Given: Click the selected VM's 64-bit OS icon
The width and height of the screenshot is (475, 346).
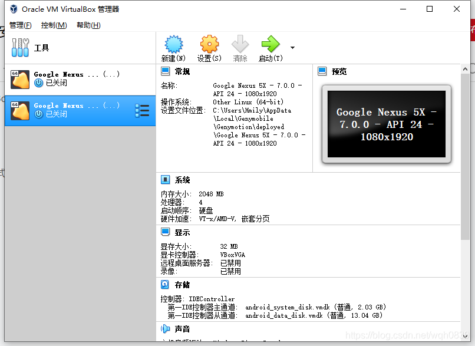Looking at the screenshot, I should pyautogui.click(x=20, y=111).
